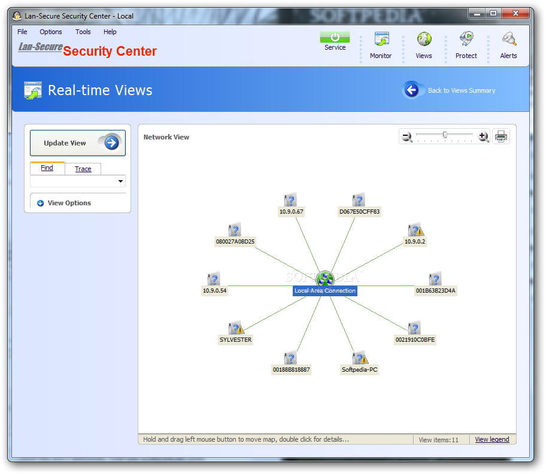Screen dimensions: 546x474
Task: Open the Find combo box dropdown arrow
Action: pos(120,181)
